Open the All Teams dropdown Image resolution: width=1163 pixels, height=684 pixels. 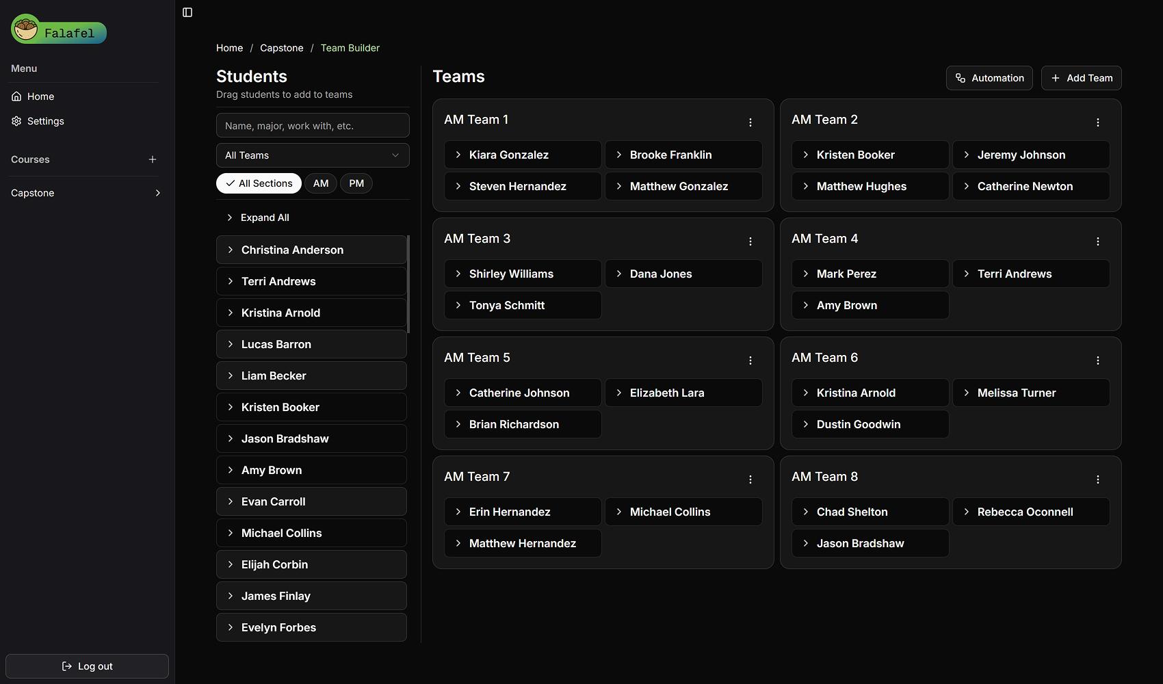[x=312, y=155]
